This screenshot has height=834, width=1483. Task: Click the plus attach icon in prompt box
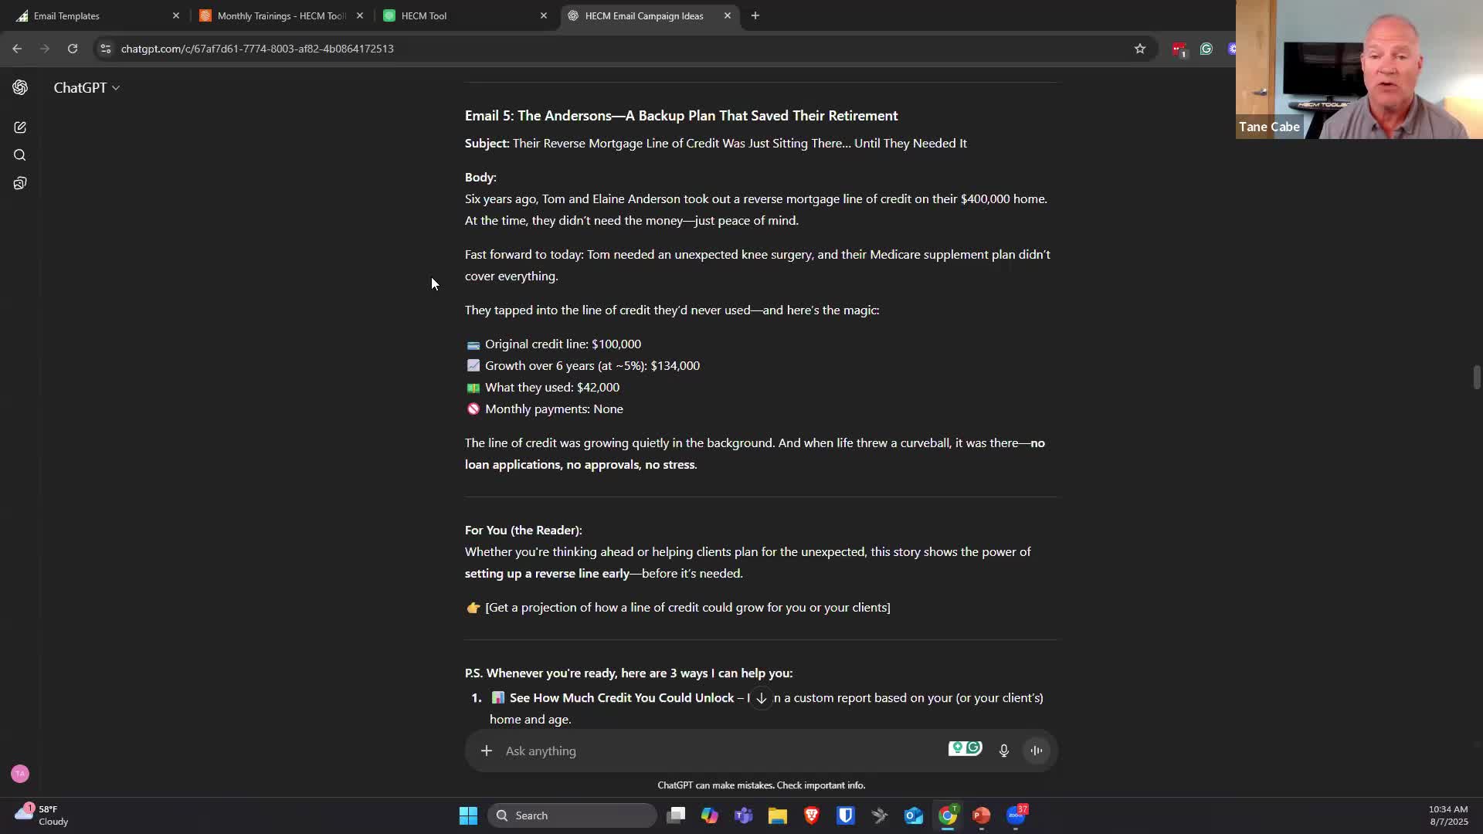486,751
